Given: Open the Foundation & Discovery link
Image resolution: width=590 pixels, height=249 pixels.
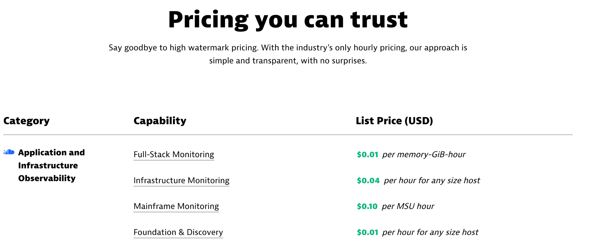Looking at the screenshot, I should pos(178,232).
